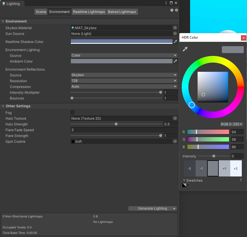Screen dimensions: 247x237
Task: Open Lighting help documentation icon
Action: (172, 10)
